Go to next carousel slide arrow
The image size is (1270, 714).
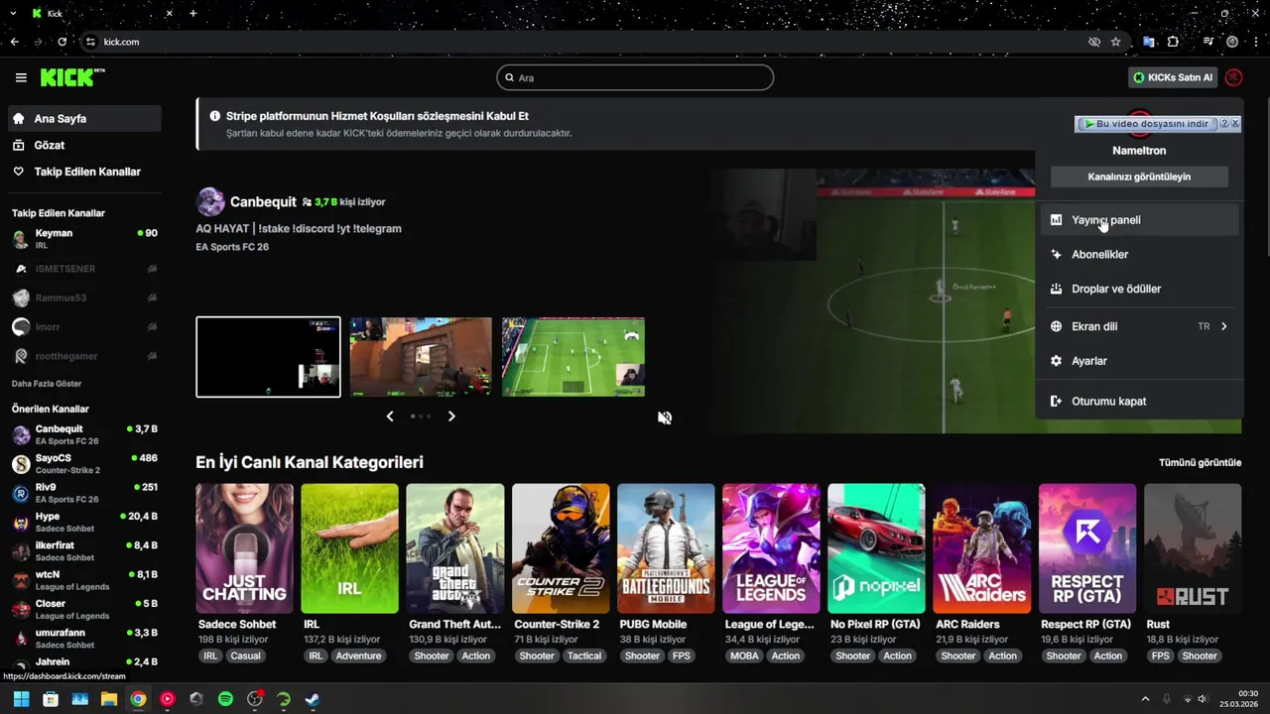tap(451, 416)
